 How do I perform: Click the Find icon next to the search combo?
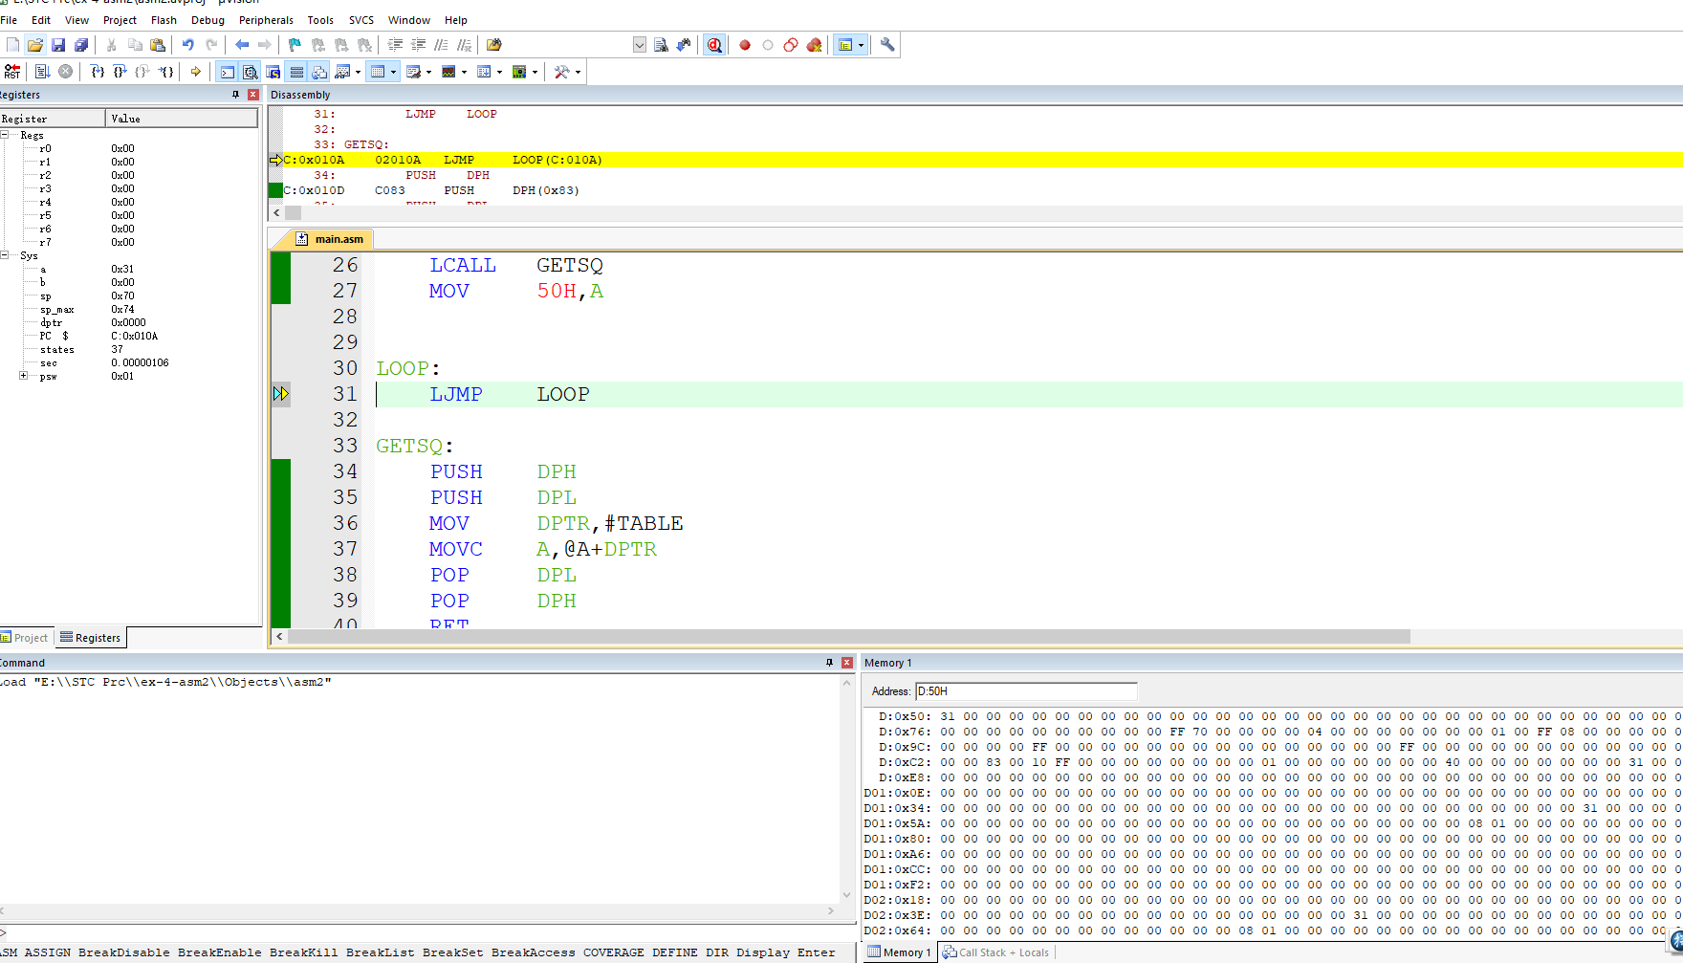tap(661, 45)
